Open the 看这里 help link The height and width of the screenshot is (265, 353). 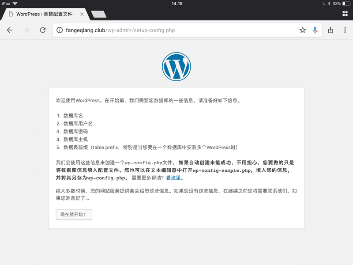click(173, 178)
